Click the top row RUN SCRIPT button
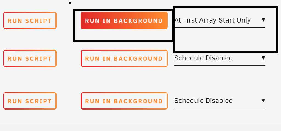 coord(30,20)
